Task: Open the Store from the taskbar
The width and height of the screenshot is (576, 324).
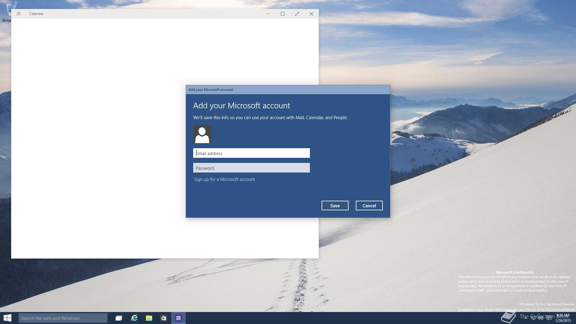Action: click(x=163, y=318)
